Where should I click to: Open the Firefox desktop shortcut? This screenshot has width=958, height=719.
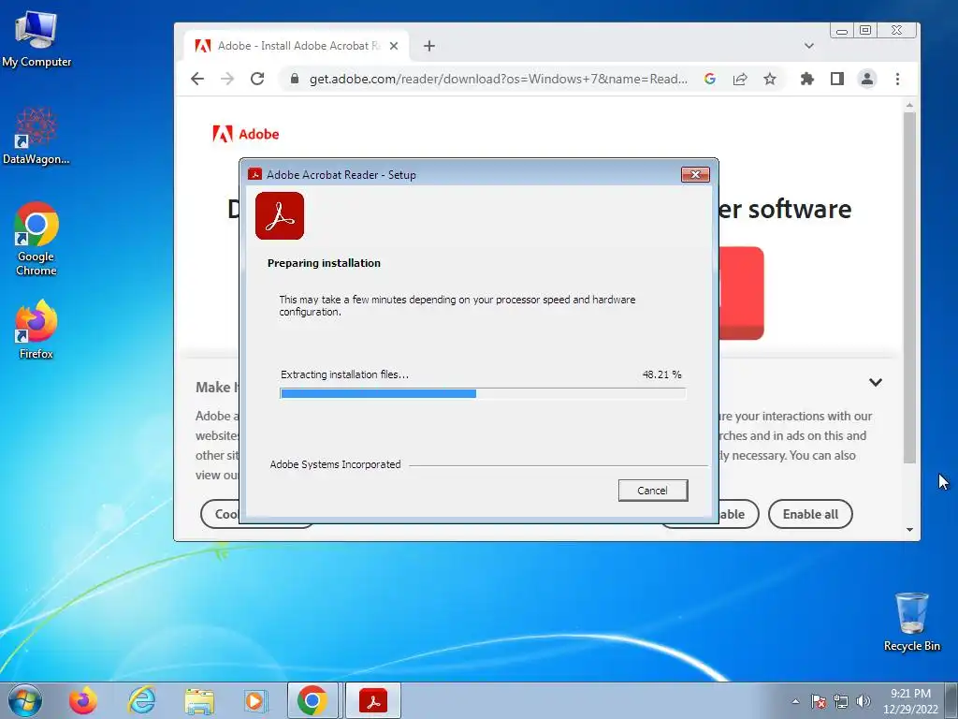click(36, 329)
